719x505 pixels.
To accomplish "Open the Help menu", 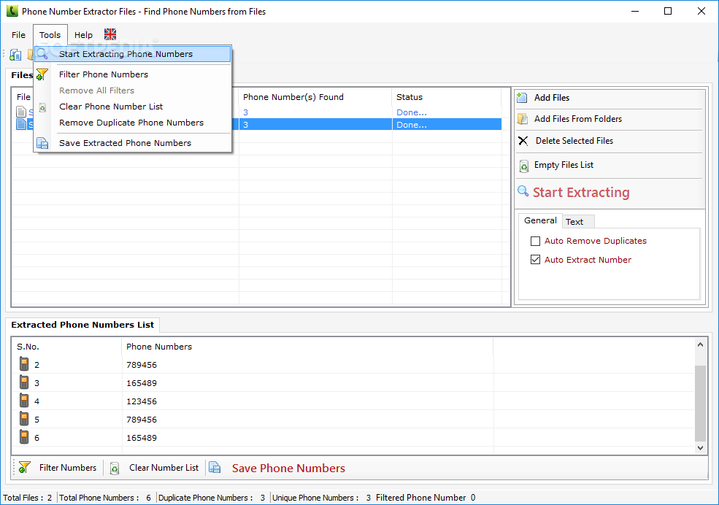I will pyautogui.click(x=82, y=34).
